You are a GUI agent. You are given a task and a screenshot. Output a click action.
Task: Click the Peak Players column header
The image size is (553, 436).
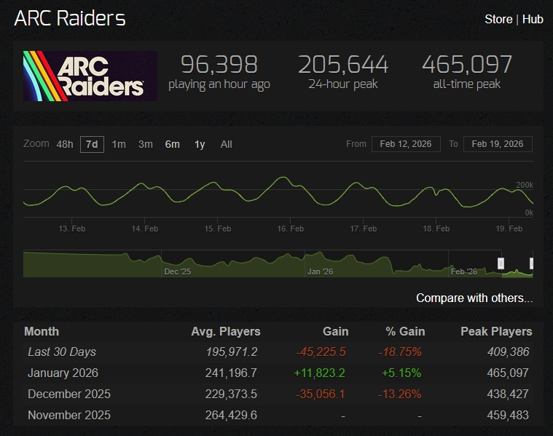(x=496, y=332)
